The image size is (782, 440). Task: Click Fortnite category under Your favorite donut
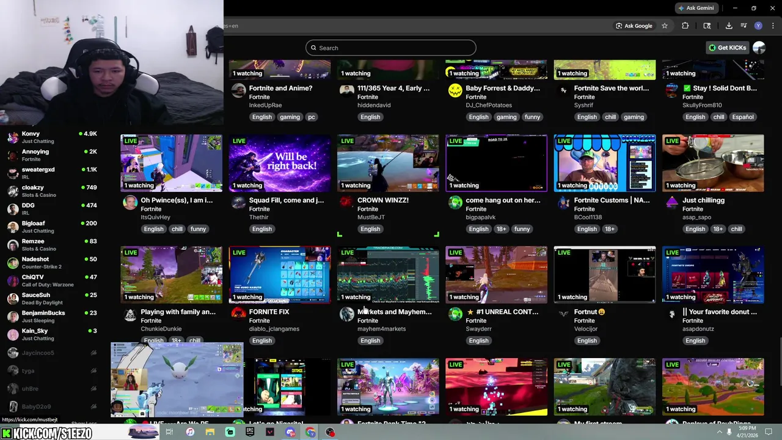[x=693, y=320]
